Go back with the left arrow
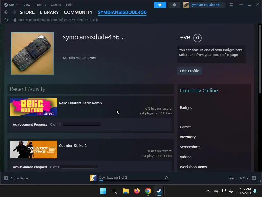This screenshot has width=262, height=197. (x=6, y=12)
